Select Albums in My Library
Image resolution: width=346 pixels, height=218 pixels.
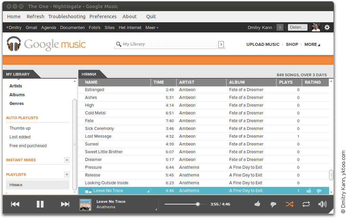click(17, 95)
